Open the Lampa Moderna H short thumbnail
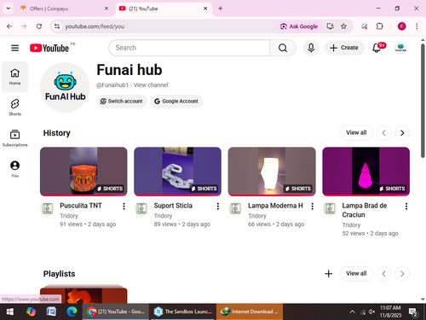 pyautogui.click(x=272, y=172)
